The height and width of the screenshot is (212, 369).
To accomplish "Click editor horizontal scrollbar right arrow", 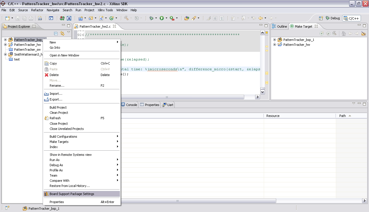I will 257,97.
